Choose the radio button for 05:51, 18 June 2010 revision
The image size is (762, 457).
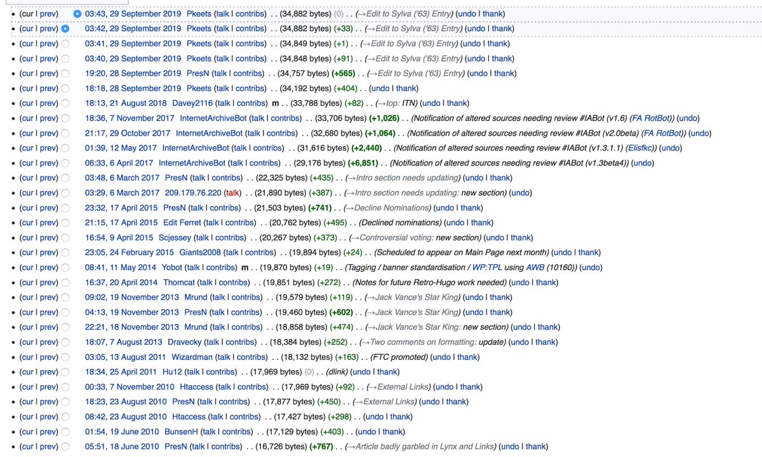(x=65, y=446)
